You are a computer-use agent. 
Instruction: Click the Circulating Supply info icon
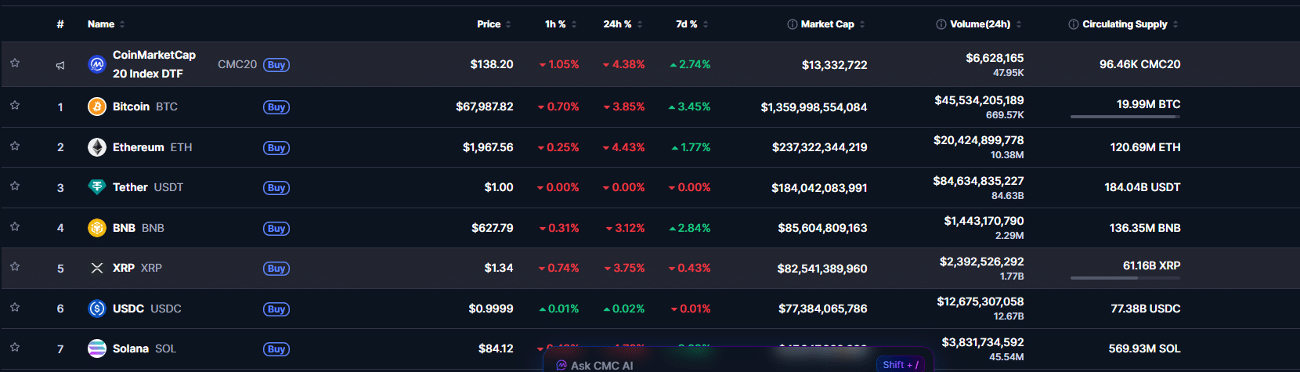coord(1074,24)
